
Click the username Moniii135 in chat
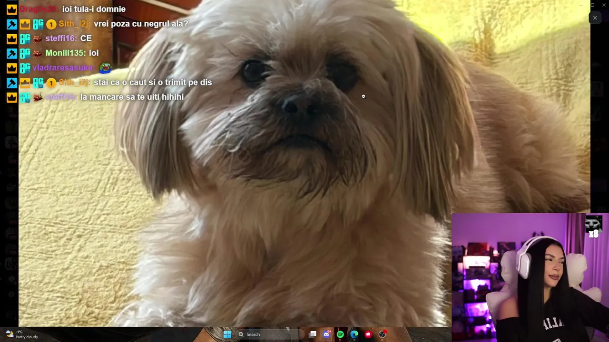66,53
